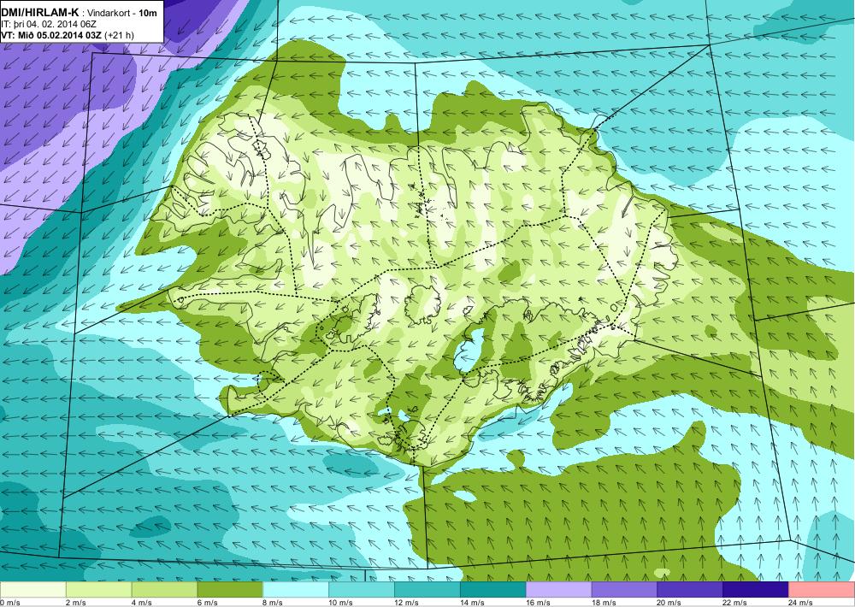Click the "DMI/HIRLAM-K" model title text
This screenshot has height=607, width=855.
(x=40, y=12)
